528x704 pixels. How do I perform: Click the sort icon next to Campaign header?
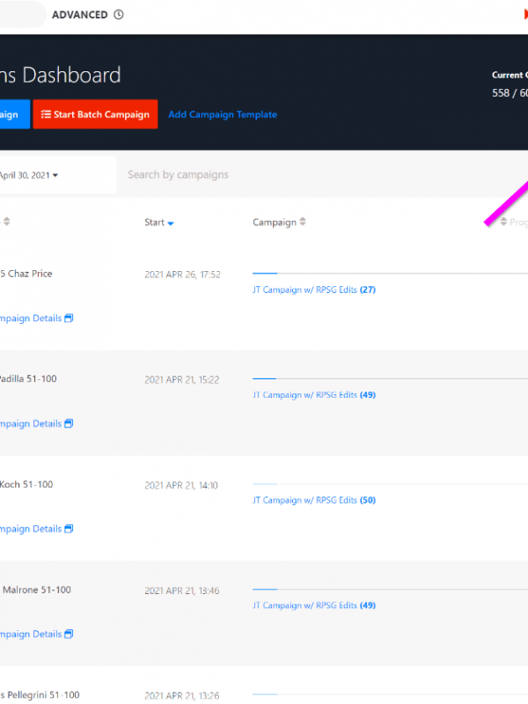pos(303,223)
